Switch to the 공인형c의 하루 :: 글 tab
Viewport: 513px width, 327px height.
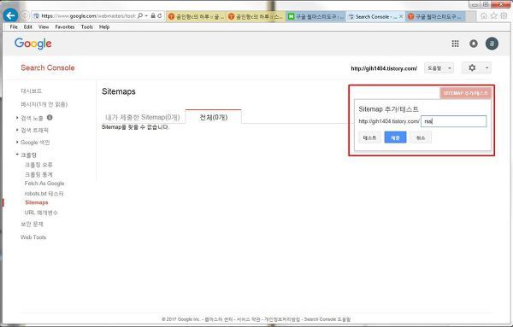[196, 16]
